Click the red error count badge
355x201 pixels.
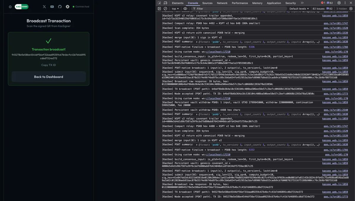323,3
